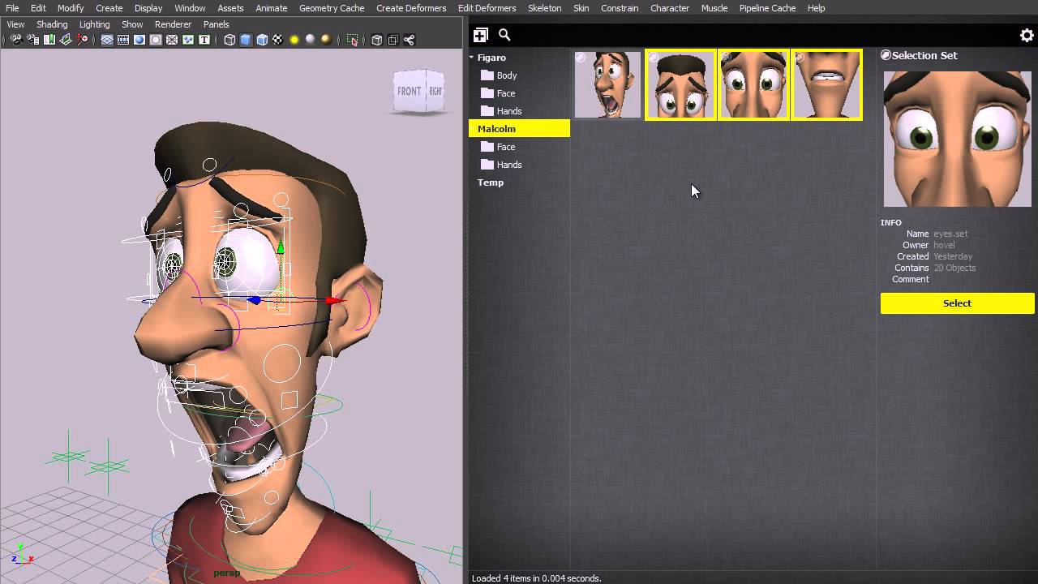Click the search magnifier in library panel

[504, 35]
